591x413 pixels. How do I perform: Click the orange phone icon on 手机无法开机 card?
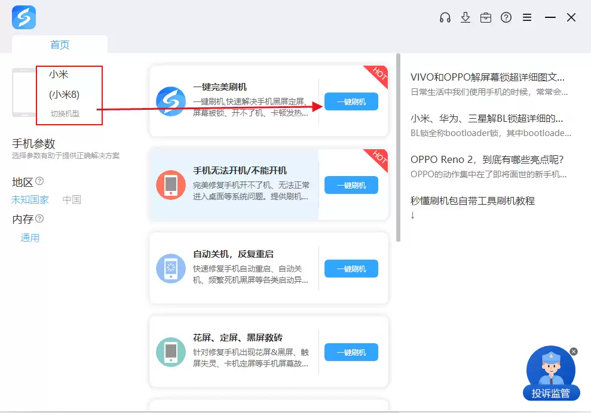pos(170,185)
